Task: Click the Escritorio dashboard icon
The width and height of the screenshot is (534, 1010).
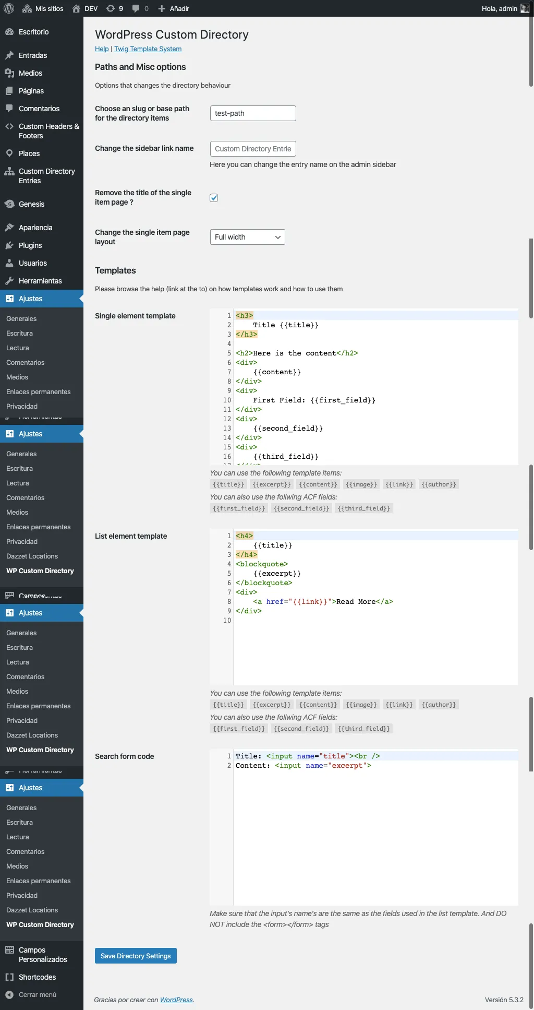Action: [x=9, y=32]
